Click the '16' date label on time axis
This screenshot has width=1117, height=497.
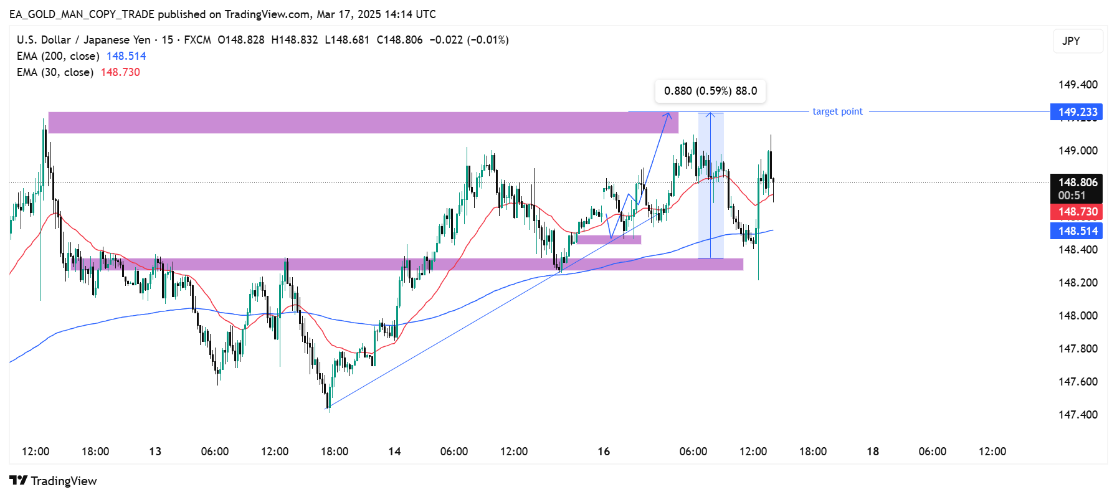[604, 452]
